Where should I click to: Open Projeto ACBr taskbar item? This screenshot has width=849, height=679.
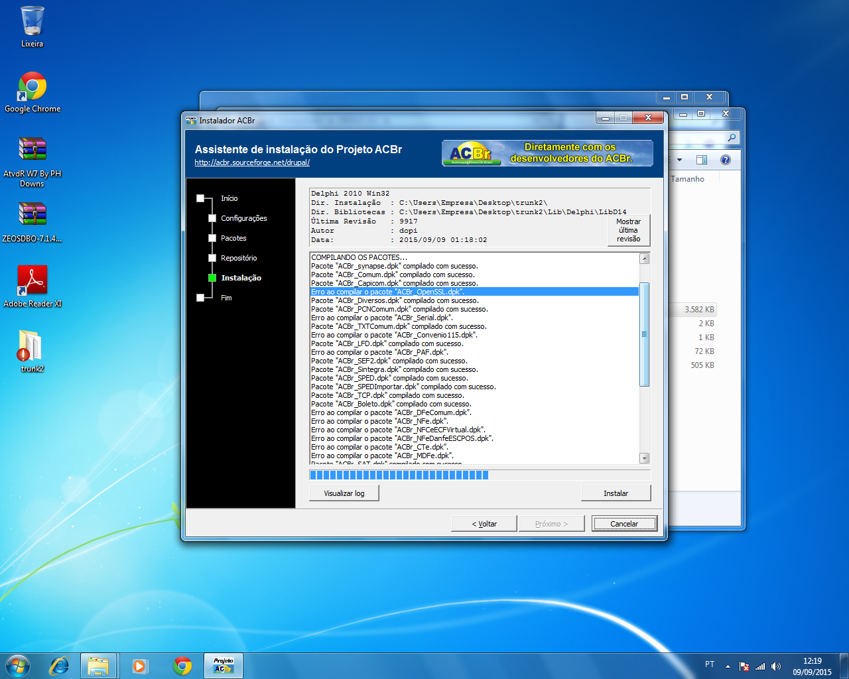click(224, 666)
